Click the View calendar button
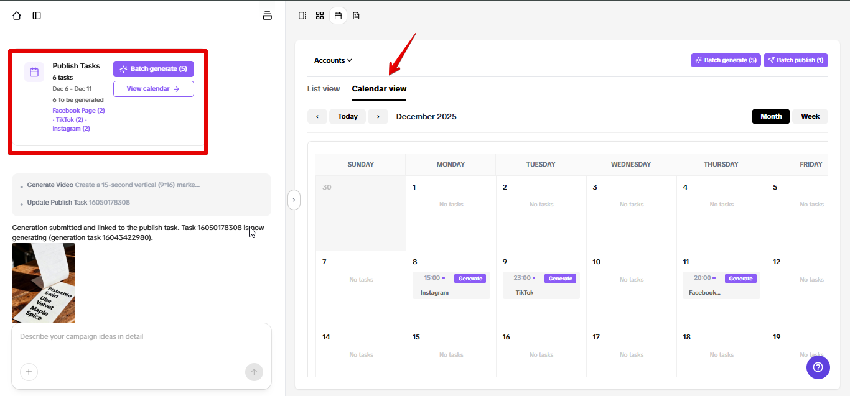The width and height of the screenshot is (850, 396). pos(153,89)
